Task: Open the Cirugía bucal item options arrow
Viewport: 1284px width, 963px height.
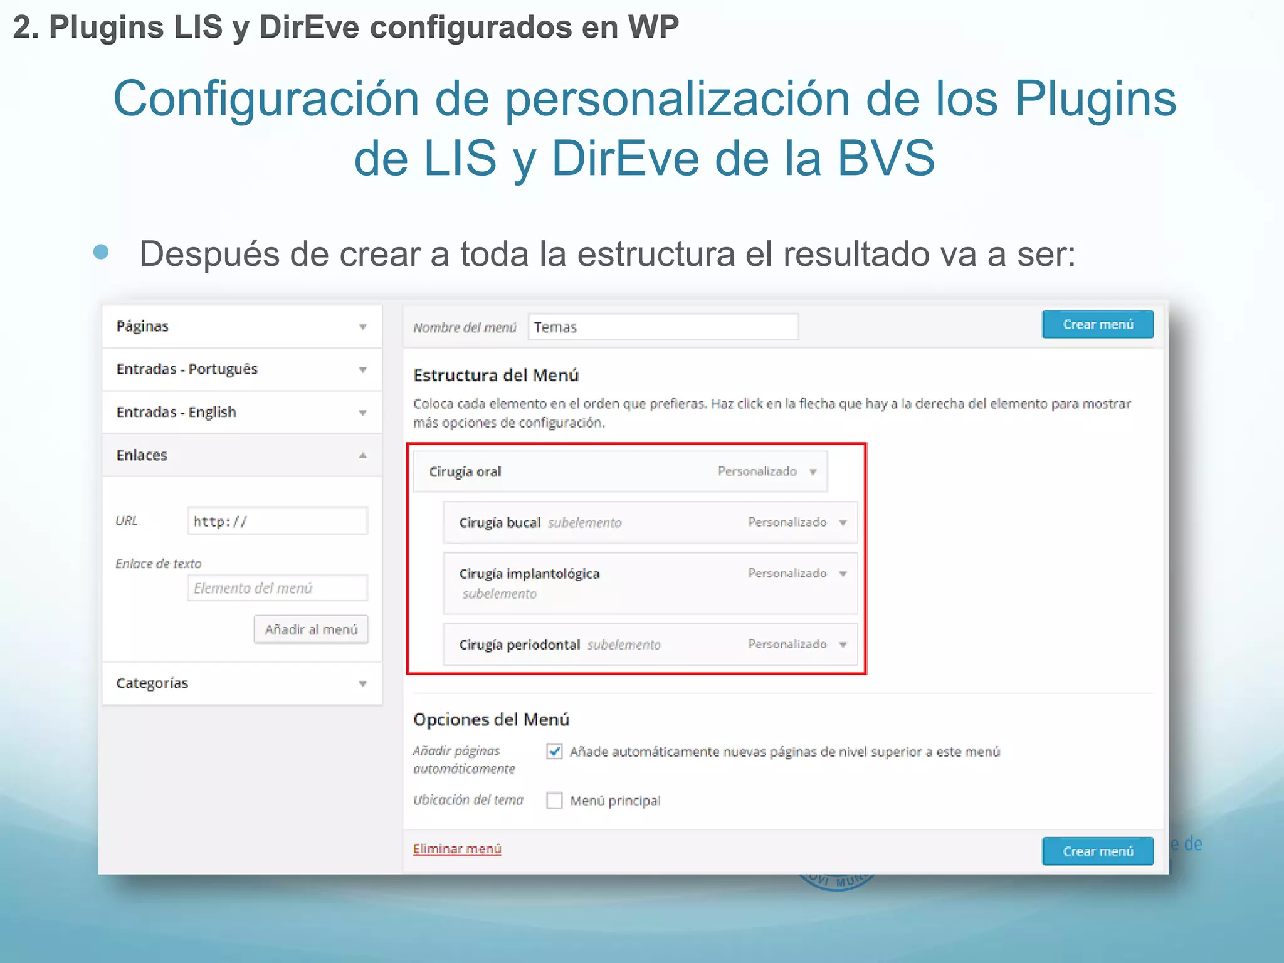Action: [843, 523]
